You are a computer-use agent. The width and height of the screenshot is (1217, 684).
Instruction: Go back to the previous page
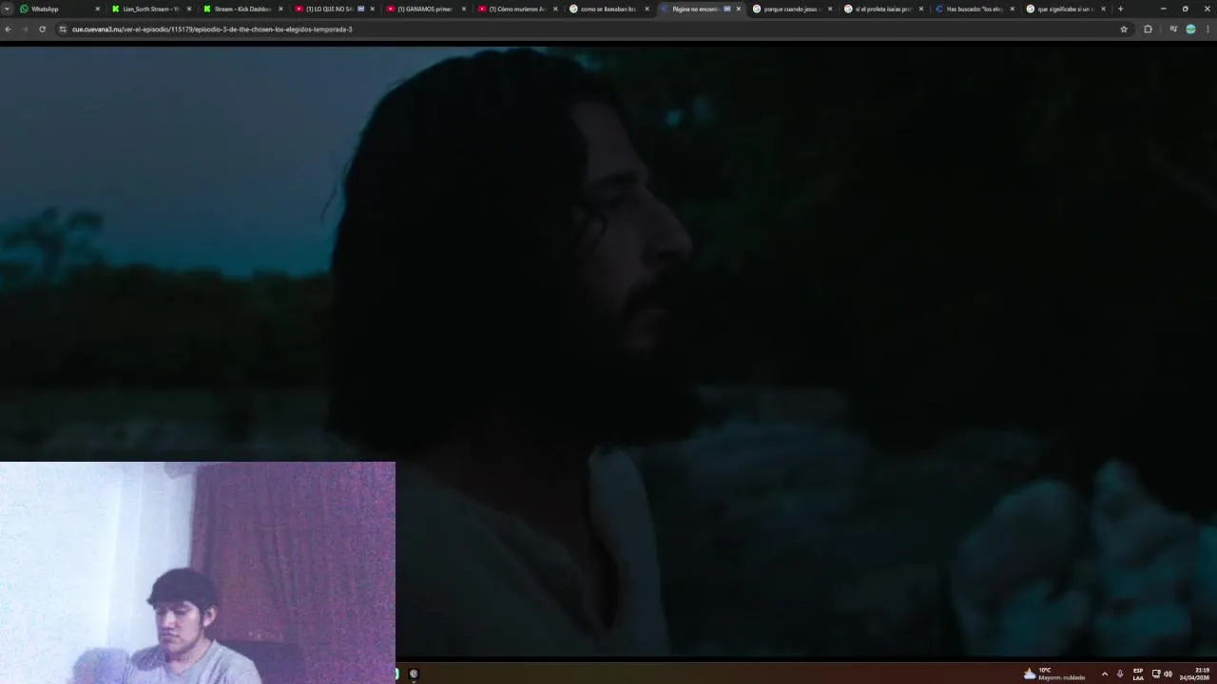click(x=8, y=29)
